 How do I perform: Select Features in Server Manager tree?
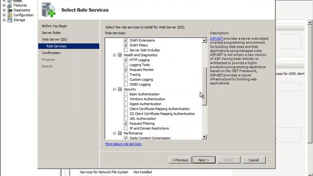pyautogui.click(x=20, y=5)
